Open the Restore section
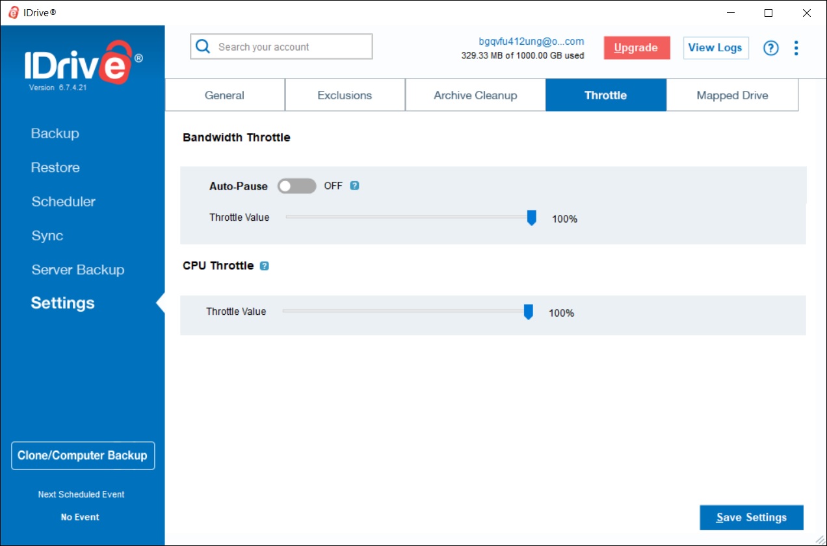The width and height of the screenshot is (827, 546). tap(55, 168)
